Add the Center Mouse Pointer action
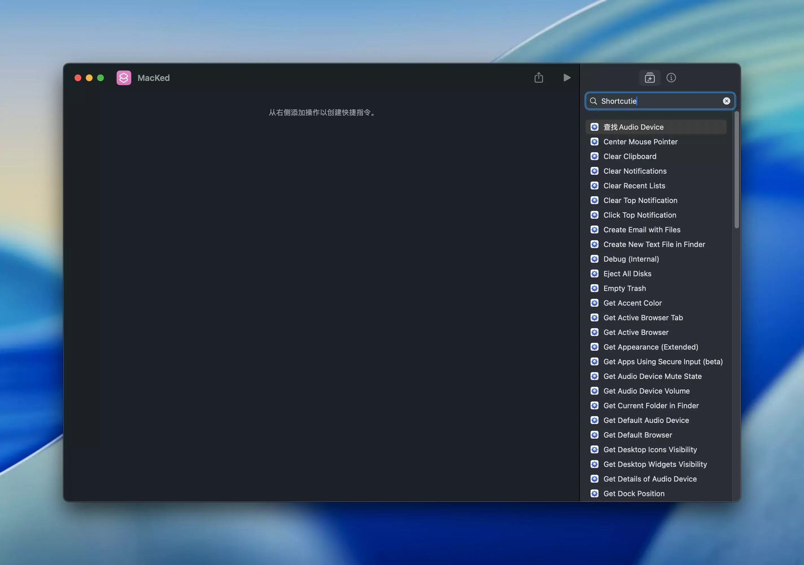This screenshot has width=804, height=565. coord(640,142)
